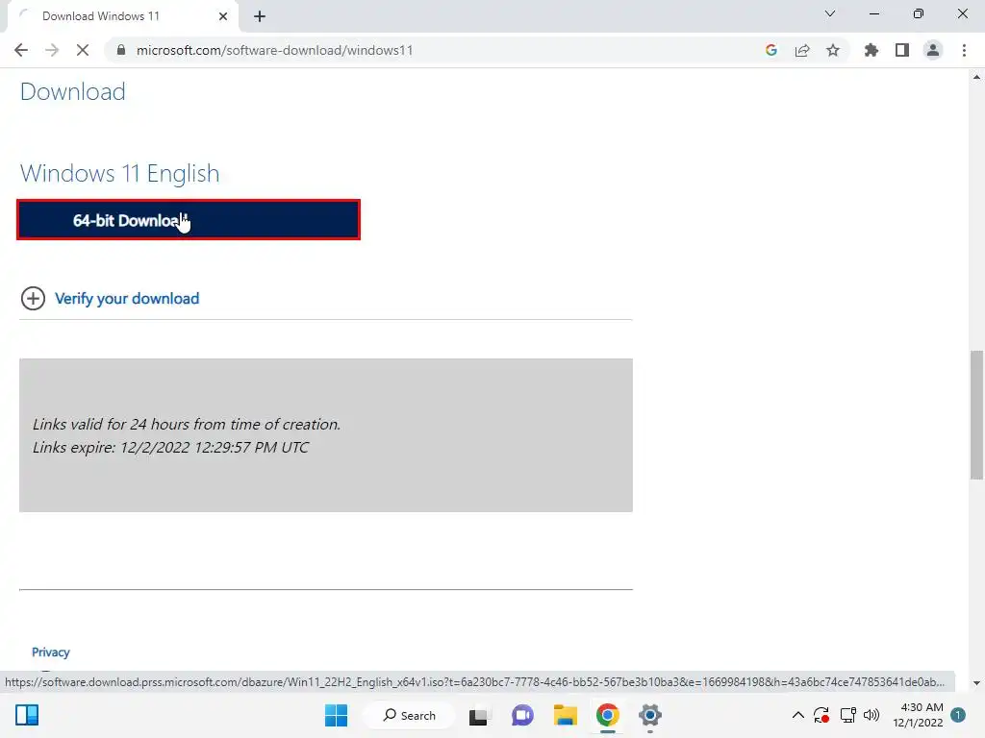Open the tab search dropdown arrow
The height and width of the screenshot is (738, 985).
tap(830, 13)
